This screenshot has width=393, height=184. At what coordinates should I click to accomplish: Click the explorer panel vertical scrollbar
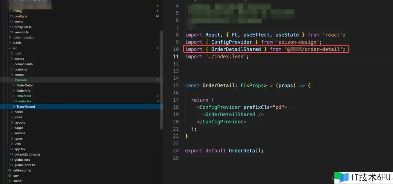point(161,80)
